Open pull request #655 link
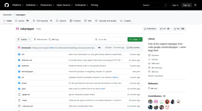Image resolution: width=202 pixels, height=111 pixels. [x=51, y=48]
